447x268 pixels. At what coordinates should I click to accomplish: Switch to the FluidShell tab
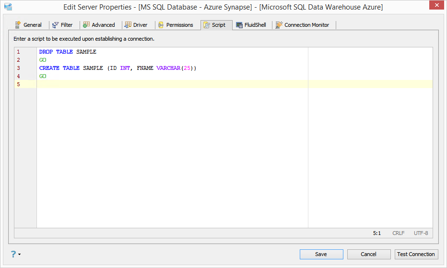(251, 25)
